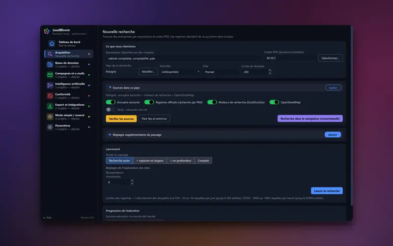This screenshot has height=246, width=393.
Task: Click the Bases de données icon
Action: pos(50,64)
